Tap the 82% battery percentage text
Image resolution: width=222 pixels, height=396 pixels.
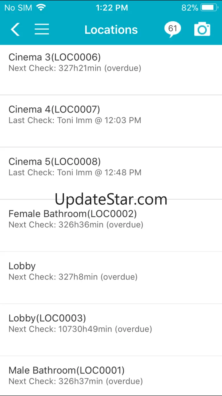coord(190,8)
